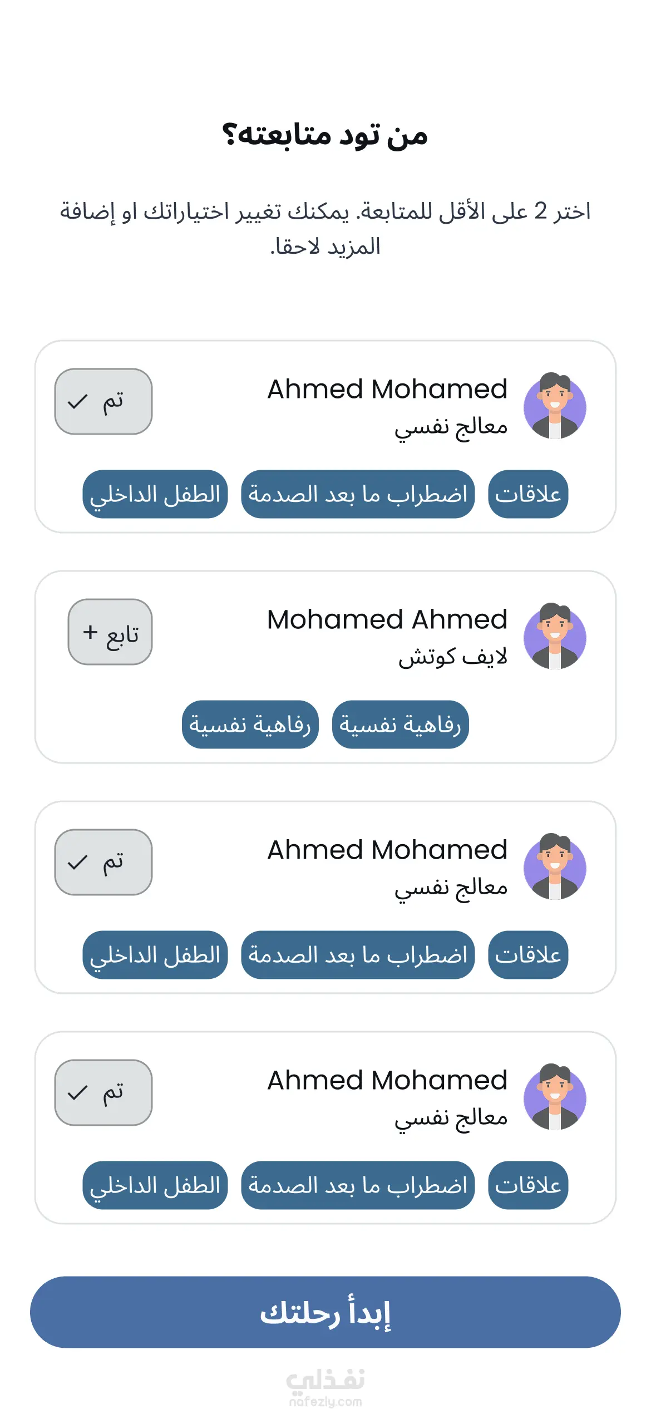The image size is (651, 1409).
Task: Tap the avatar in the last card
Action: (x=555, y=1097)
